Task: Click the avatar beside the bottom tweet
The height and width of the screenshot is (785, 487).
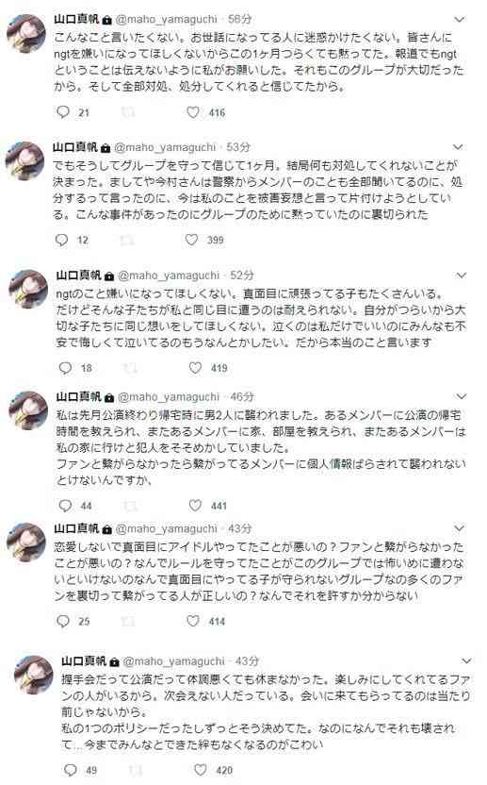Action: click(x=34, y=675)
